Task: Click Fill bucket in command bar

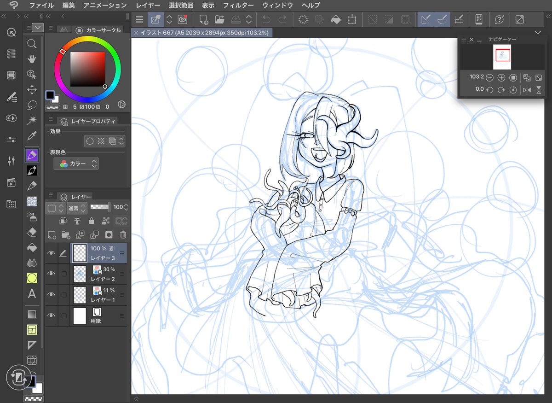Action: [336, 19]
